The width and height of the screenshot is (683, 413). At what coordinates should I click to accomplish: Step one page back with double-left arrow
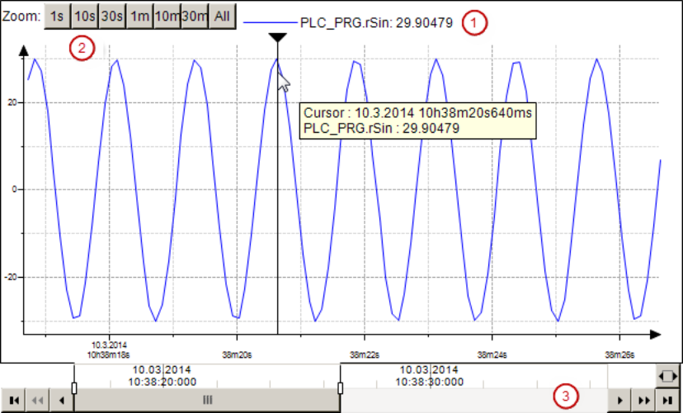[38, 400]
